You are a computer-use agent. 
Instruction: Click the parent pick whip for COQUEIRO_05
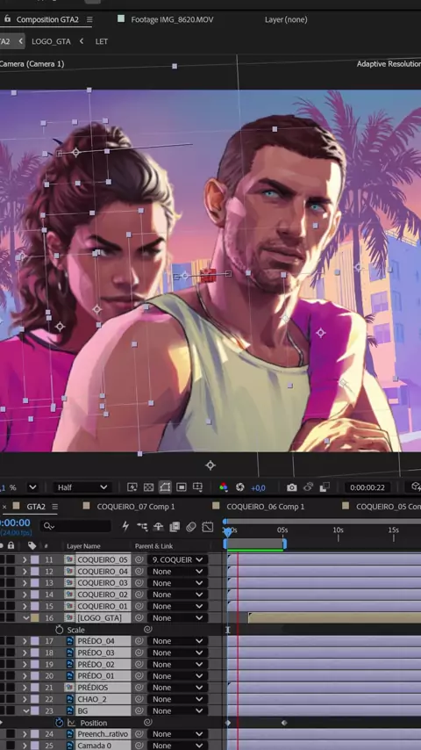(x=139, y=559)
